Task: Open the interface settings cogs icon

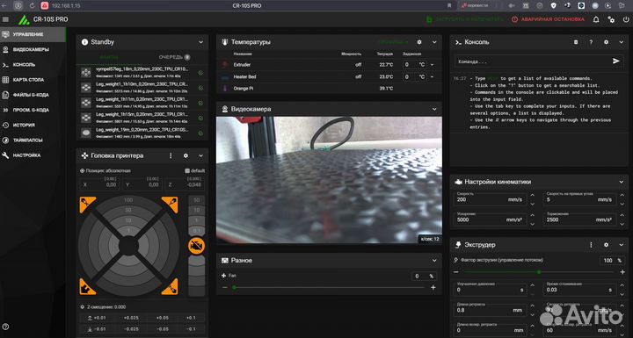Action: 611,19
